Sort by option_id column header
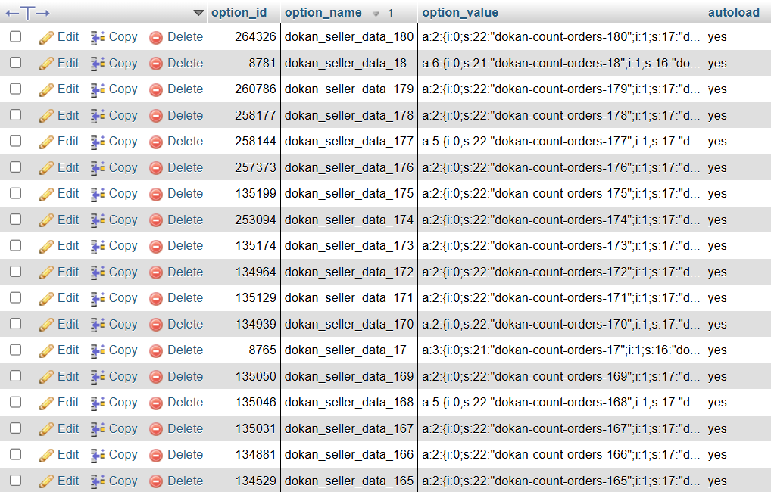Image resolution: width=771 pixels, height=492 pixels. [239, 13]
